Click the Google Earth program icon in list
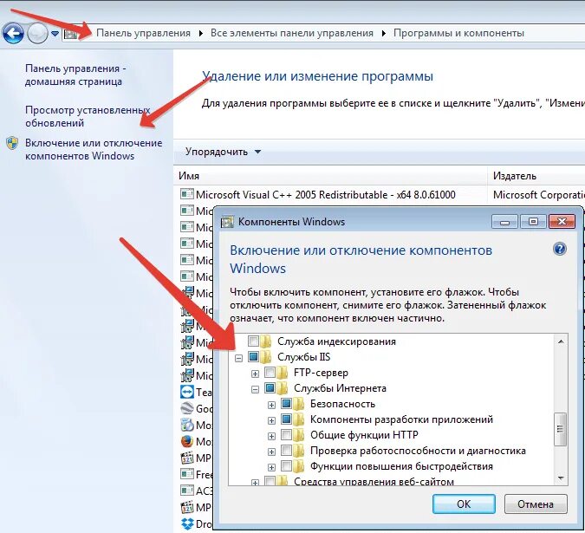This screenshot has width=585, height=533. [187, 408]
